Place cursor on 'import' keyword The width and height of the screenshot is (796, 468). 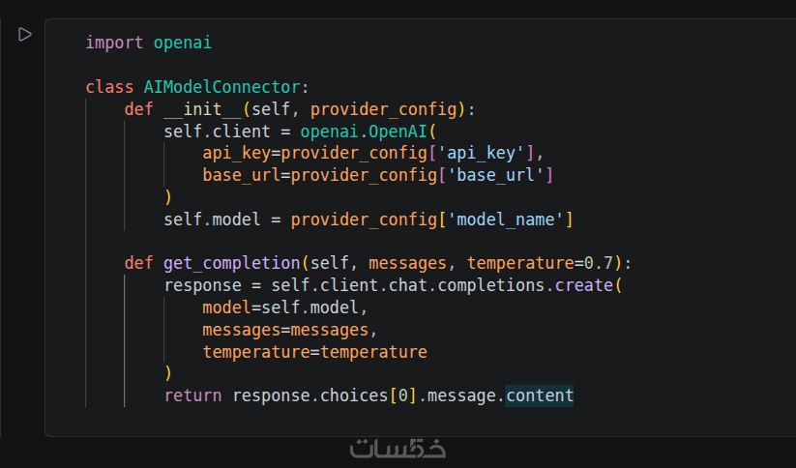click(x=114, y=43)
